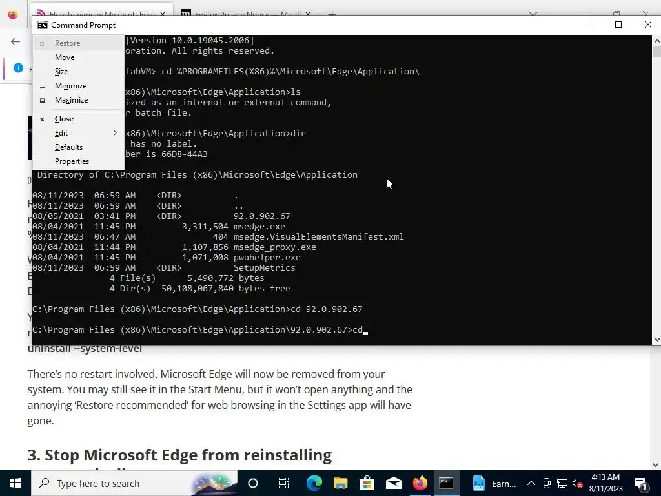Close the 'Firefox Privacy Notice' tab
The width and height of the screenshot is (661, 496).
[308, 14]
